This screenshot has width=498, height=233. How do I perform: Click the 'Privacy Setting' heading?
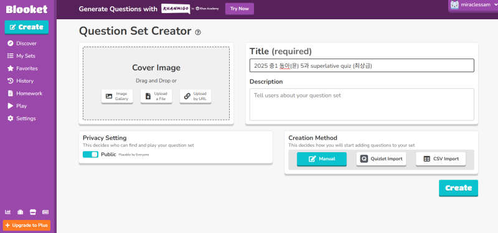pos(105,138)
